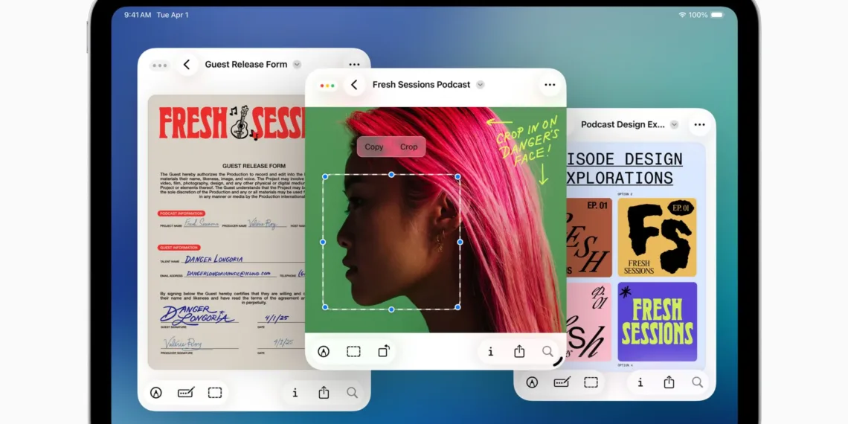Expand the Podcast Design Ex... title dropdown
The height and width of the screenshot is (424, 848).
(674, 124)
